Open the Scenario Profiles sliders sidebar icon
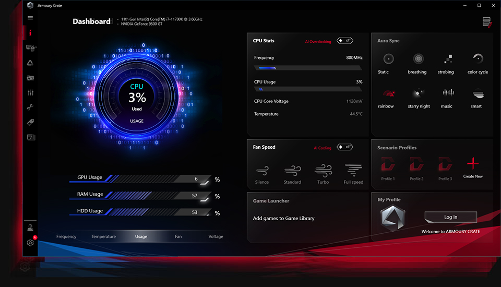 (30, 93)
